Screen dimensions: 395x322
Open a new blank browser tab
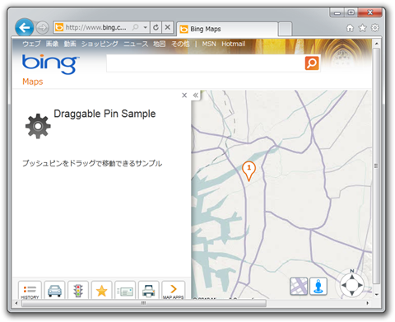tap(285, 29)
